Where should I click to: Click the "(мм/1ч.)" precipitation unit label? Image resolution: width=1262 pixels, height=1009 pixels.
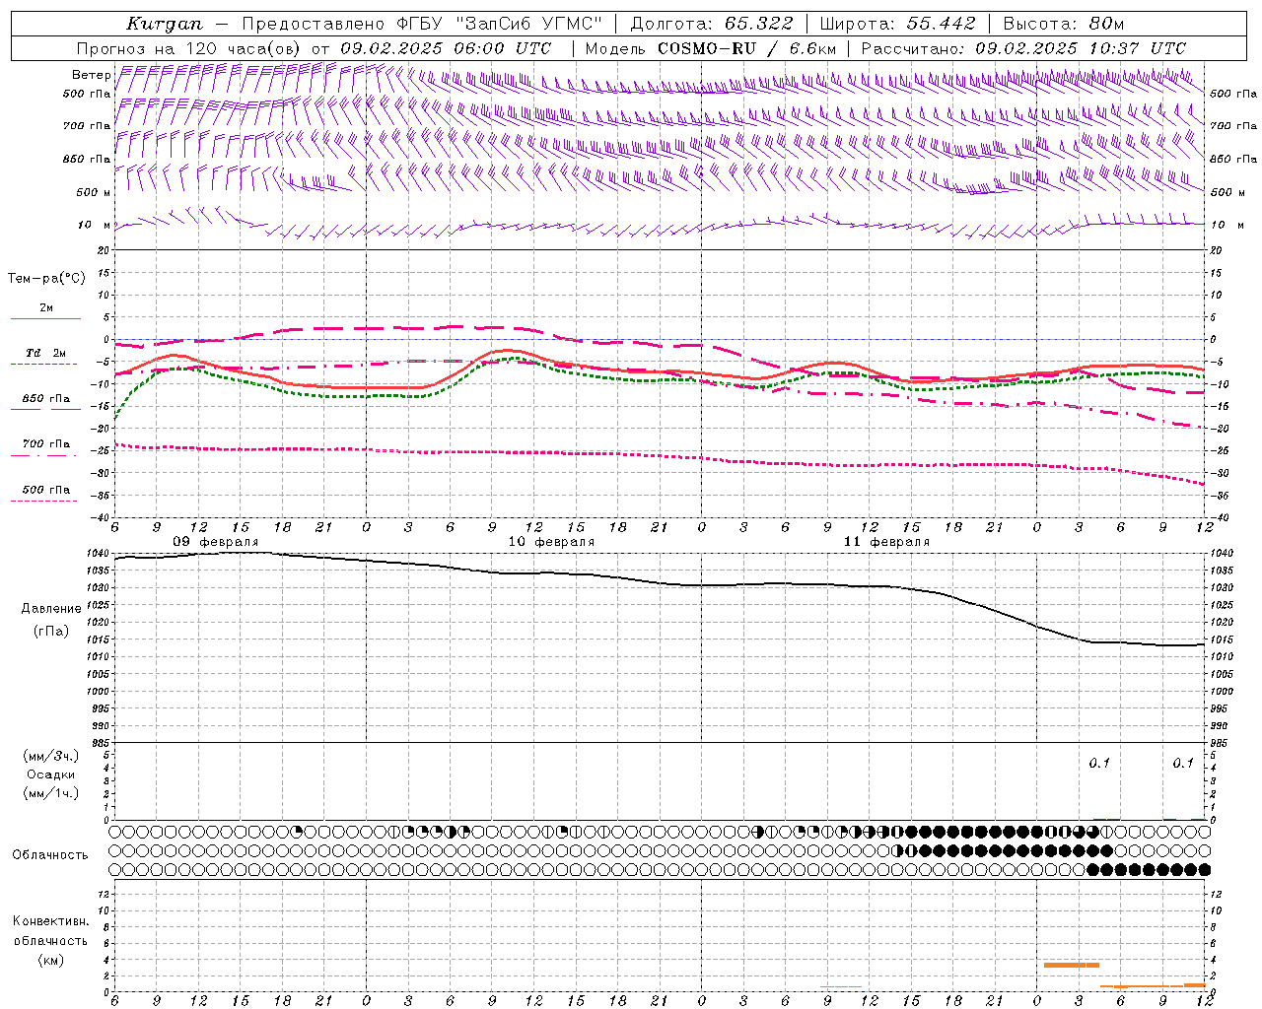(51, 793)
